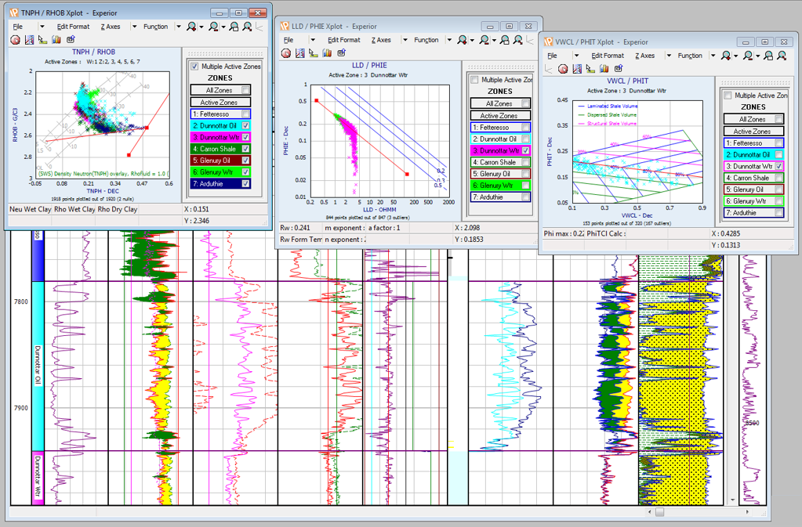The width and height of the screenshot is (802, 527).
Task: Click Active Zones button in LLD/PHIE Xplot
Action: coord(500,115)
